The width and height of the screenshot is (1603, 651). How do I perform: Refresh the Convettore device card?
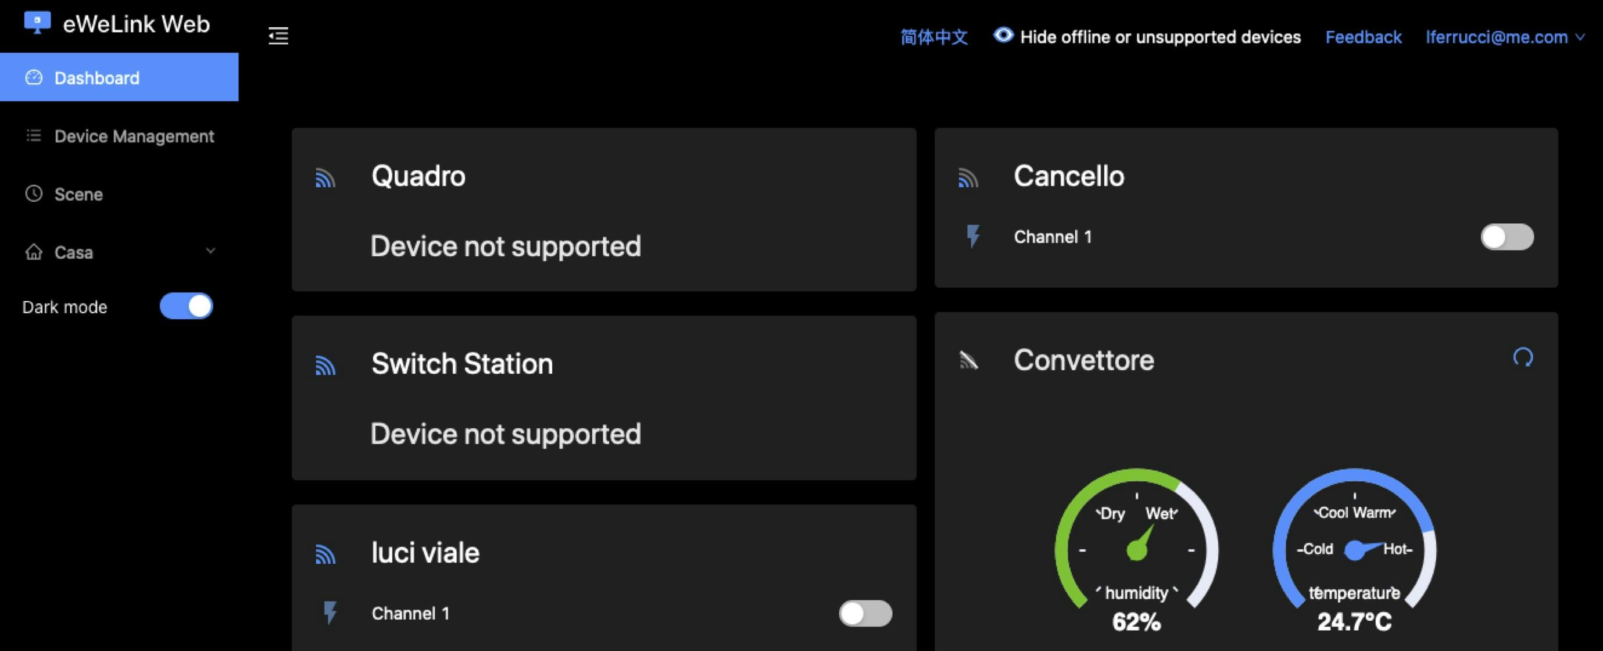click(1523, 357)
